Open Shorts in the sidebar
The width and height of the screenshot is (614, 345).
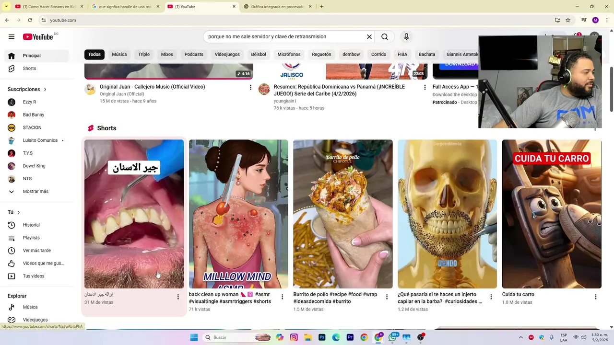37,69
